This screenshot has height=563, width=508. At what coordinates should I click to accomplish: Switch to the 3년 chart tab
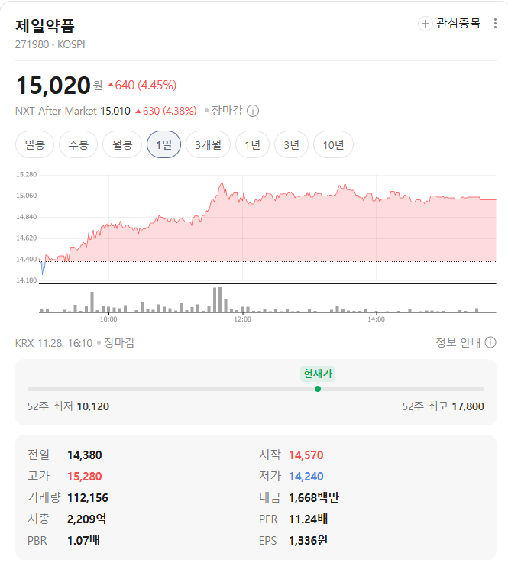click(291, 144)
